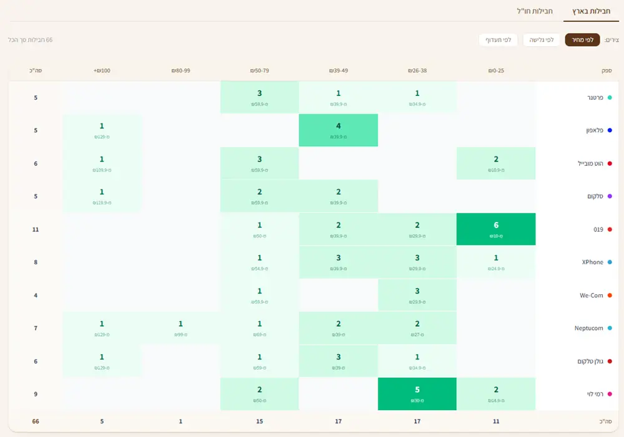Open רמי לוי cell with 5 packages in ₪26-38
This screenshot has width=624, height=437.
point(417,394)
